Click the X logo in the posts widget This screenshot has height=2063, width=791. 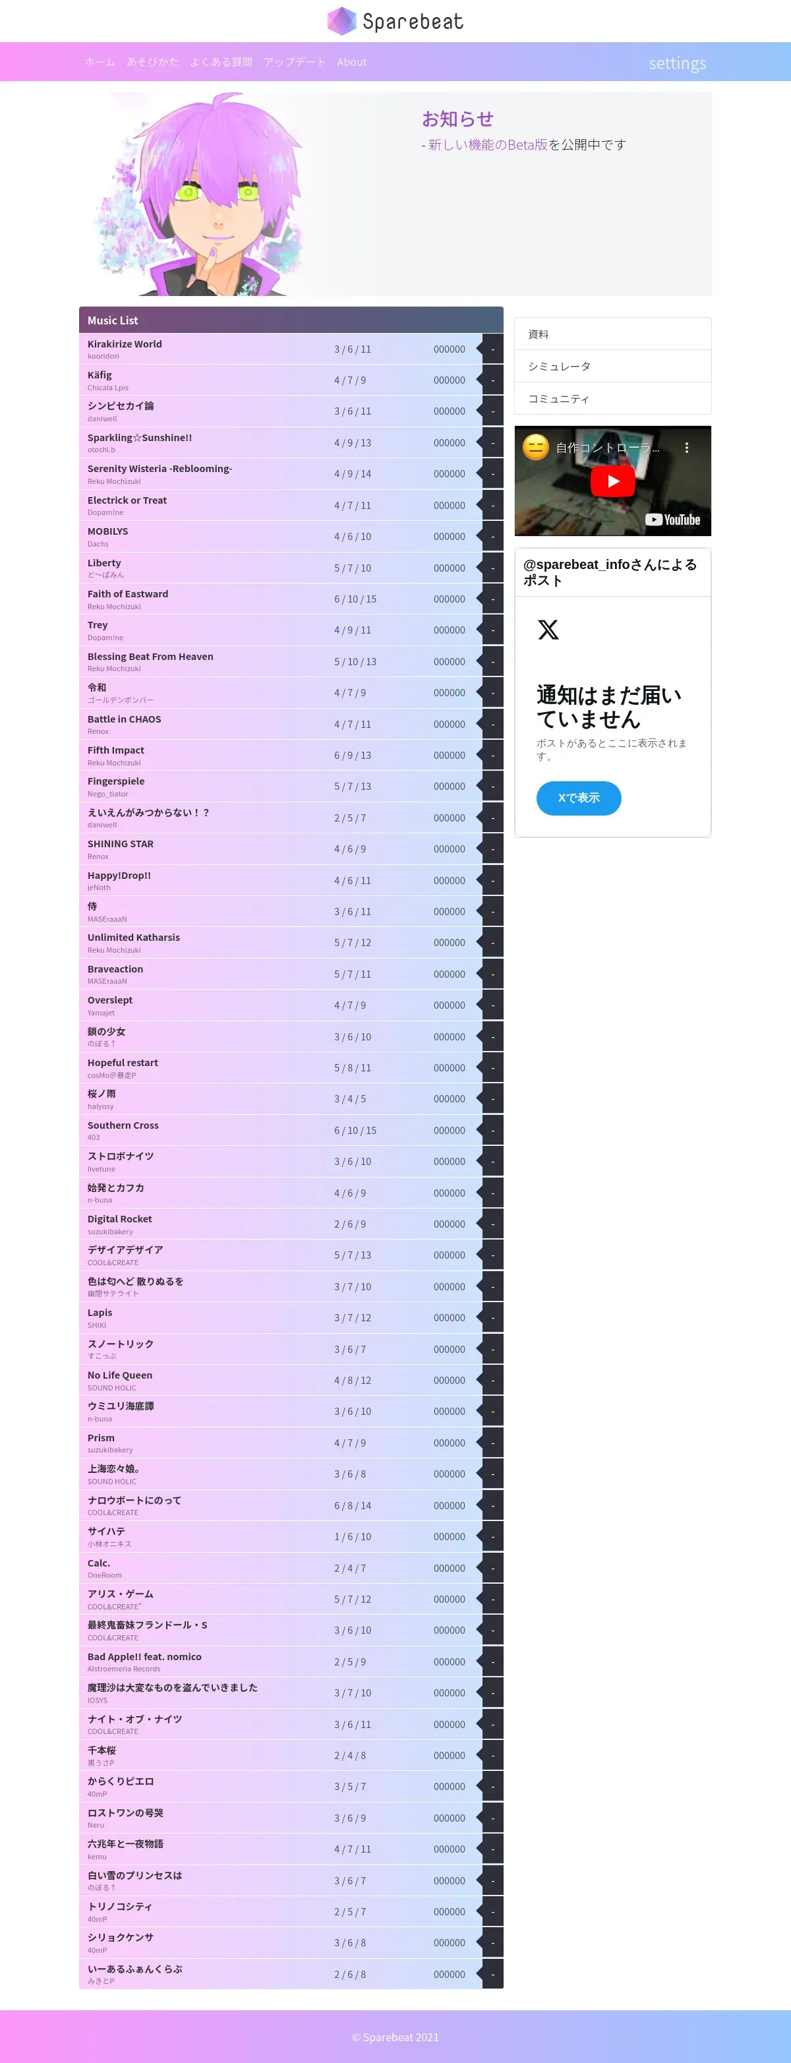click(548, 630)
